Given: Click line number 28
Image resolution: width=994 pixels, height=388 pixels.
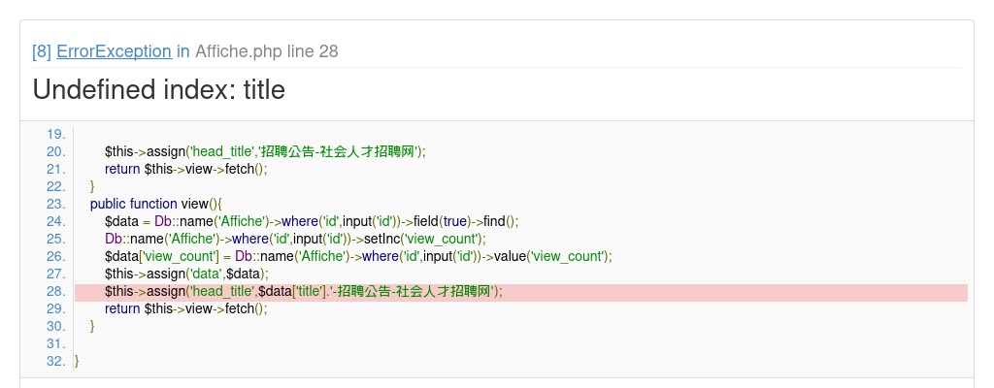Looking at the screenshot, I should point(55,291).
